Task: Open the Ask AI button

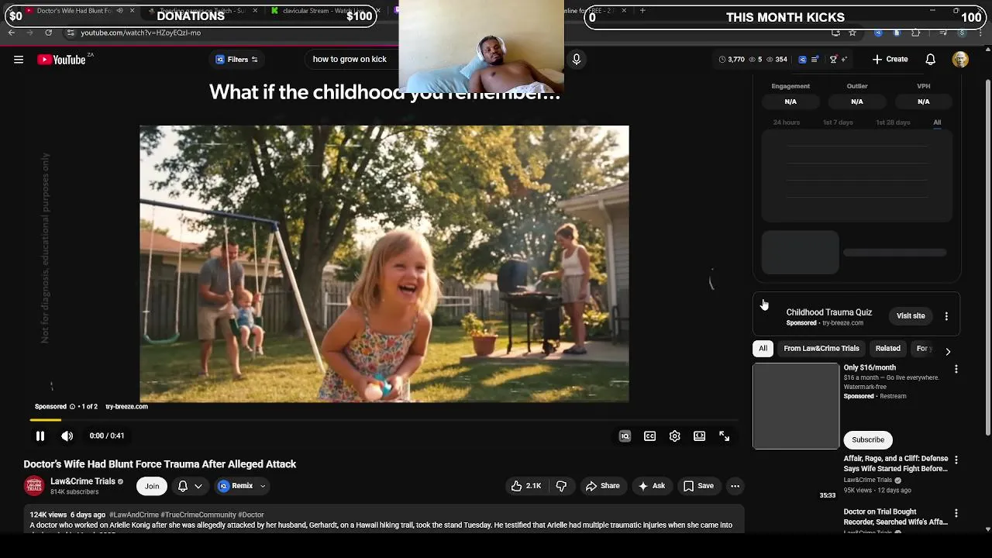Action: click(652, 486)
